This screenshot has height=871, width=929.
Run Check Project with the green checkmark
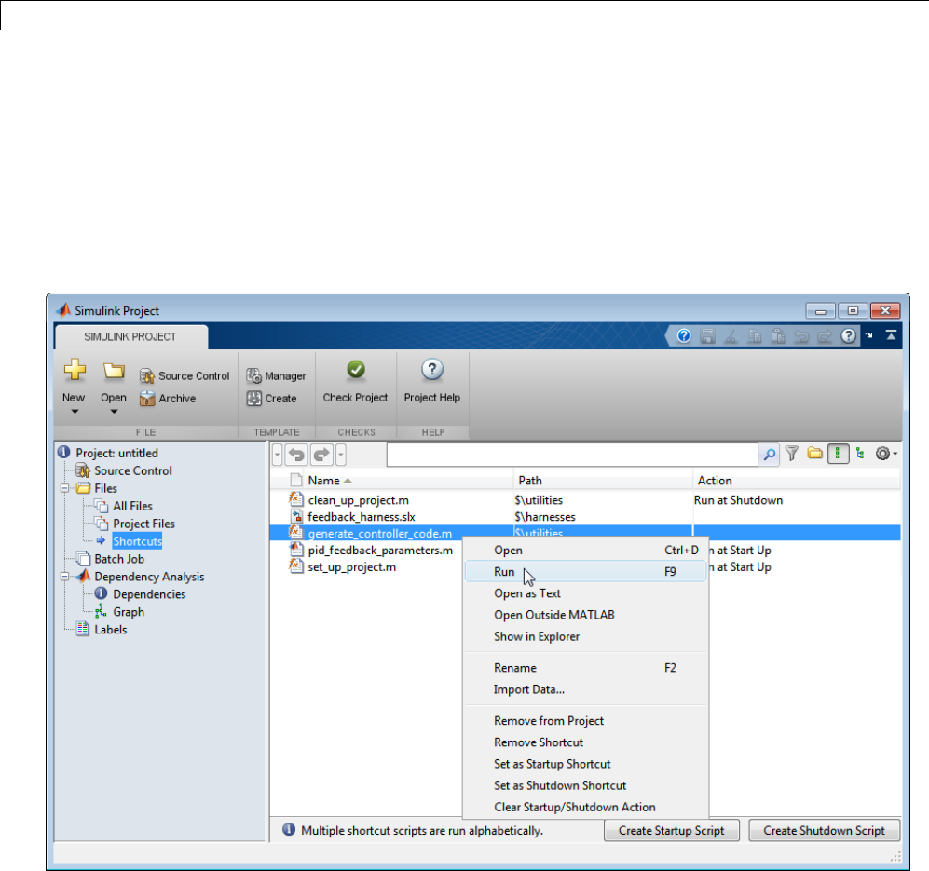pos(356,382)
